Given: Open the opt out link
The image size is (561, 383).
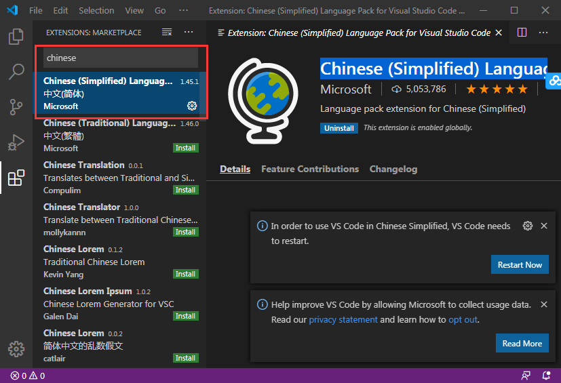Looking at the screenshot, I should [463, 319].
